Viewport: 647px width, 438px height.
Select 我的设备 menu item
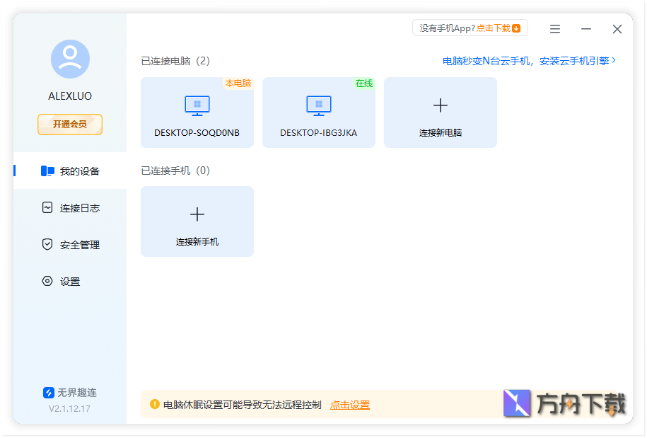(x=70, y=171)
